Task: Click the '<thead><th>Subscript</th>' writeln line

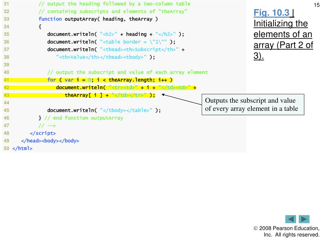Action: pyautogui.click(x=116, y=49)
